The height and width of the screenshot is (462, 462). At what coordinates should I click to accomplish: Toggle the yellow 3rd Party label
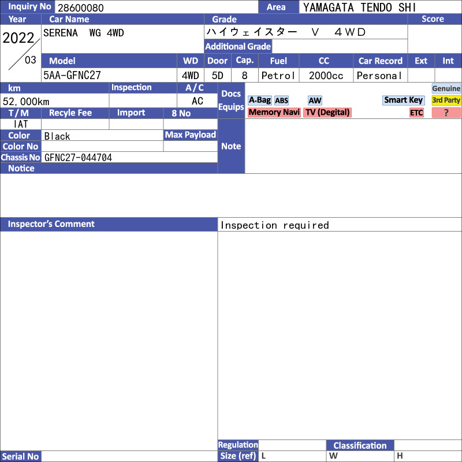[446, 100]
